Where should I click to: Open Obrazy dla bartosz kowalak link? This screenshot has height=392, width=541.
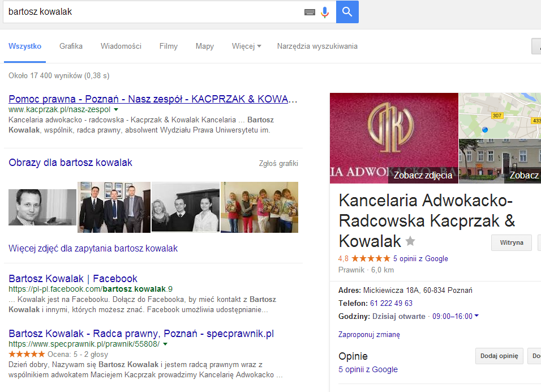70,163
